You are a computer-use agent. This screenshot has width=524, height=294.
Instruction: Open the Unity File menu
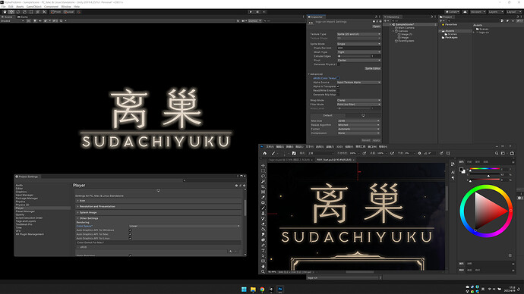[3, 7]
